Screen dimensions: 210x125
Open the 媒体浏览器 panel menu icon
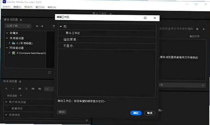(x=21, y=20)
